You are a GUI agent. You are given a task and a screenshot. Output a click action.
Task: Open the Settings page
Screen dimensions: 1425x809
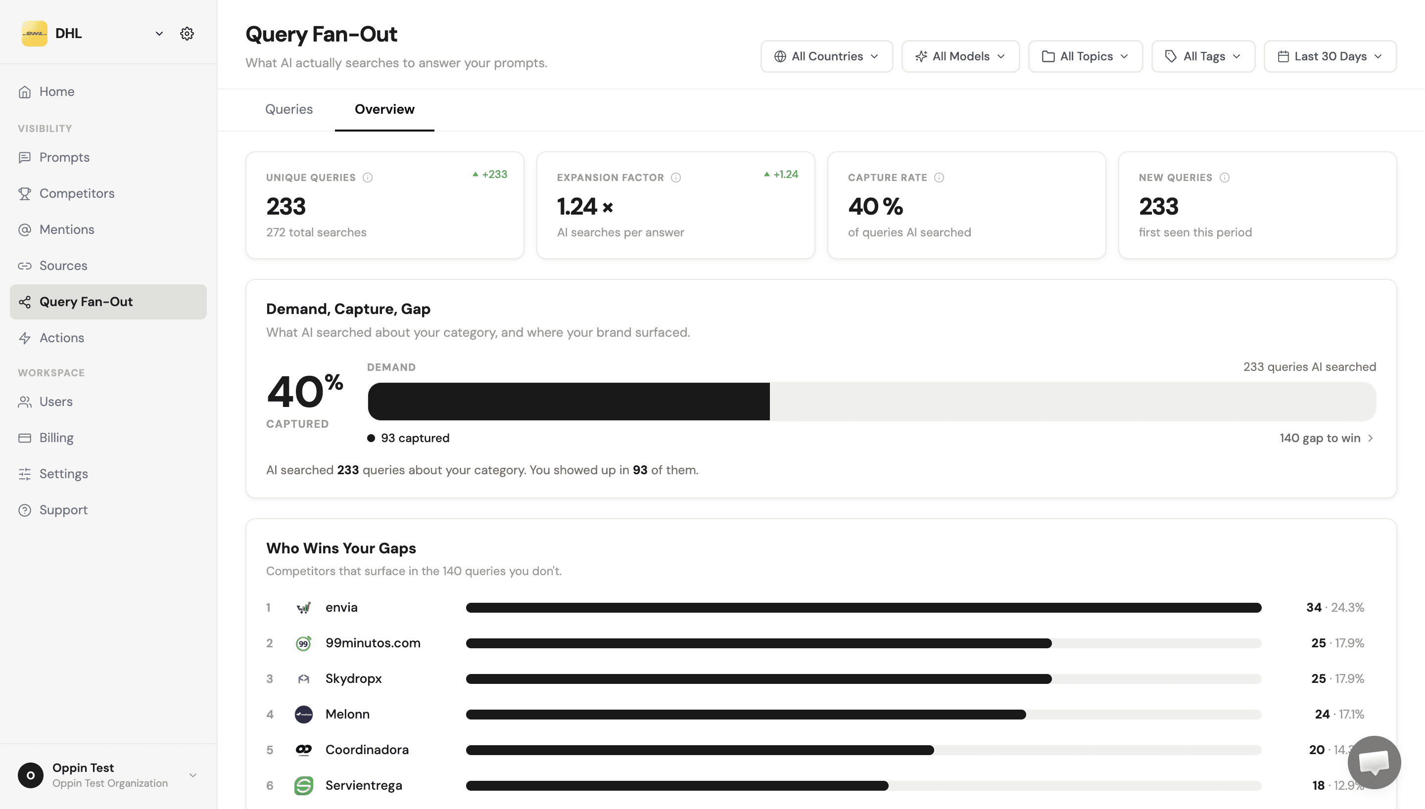pyautogui.click(x=108, y=474)
